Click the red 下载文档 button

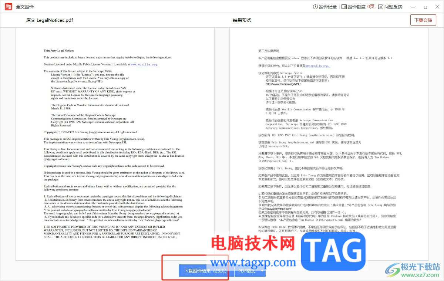(423, 20)
